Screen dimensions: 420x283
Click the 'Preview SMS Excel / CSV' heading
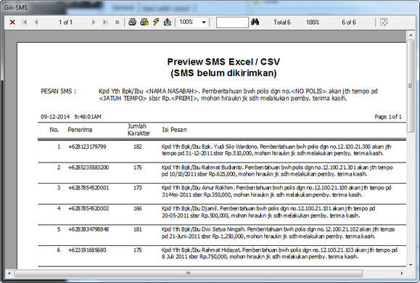click(223, 62)
